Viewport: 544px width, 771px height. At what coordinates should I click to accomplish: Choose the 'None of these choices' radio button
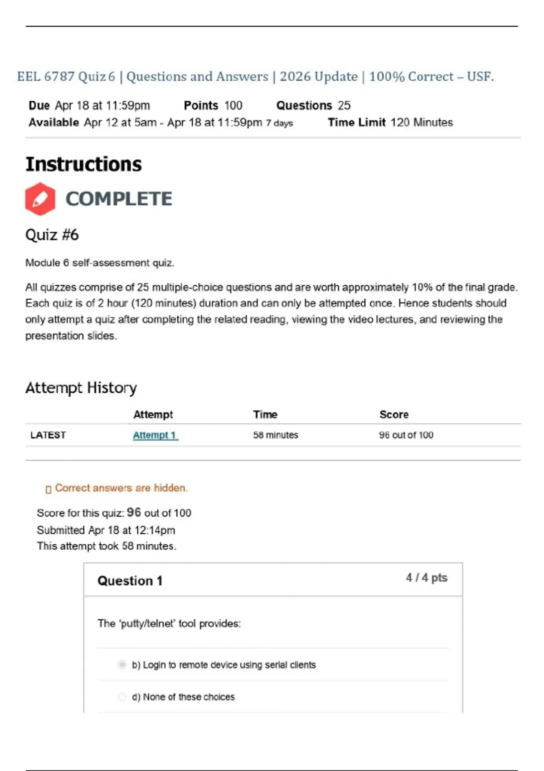(122, 697)
